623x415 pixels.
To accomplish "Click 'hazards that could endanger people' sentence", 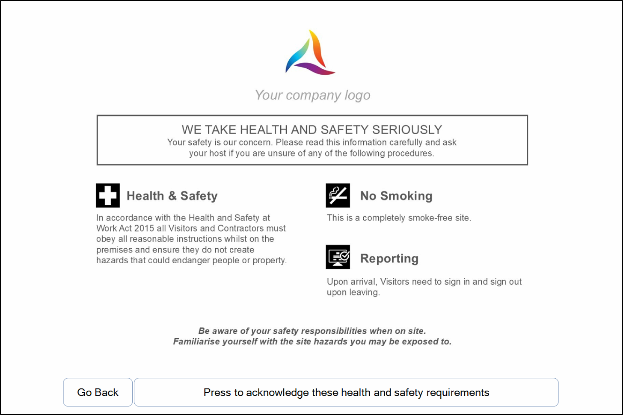I will point(191,260).
